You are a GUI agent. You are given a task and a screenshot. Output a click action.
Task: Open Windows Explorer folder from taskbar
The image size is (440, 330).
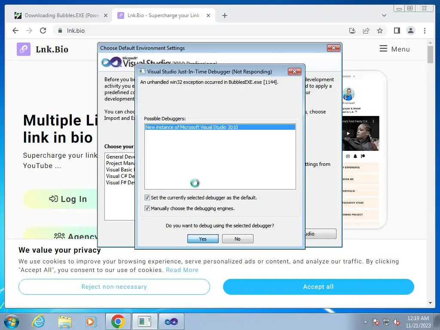click(x=65, y=321)
